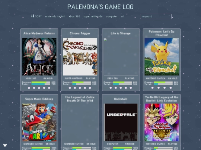
Task: Click Zelda Breath Of The Wild title
Action: (x=80, y=99)
